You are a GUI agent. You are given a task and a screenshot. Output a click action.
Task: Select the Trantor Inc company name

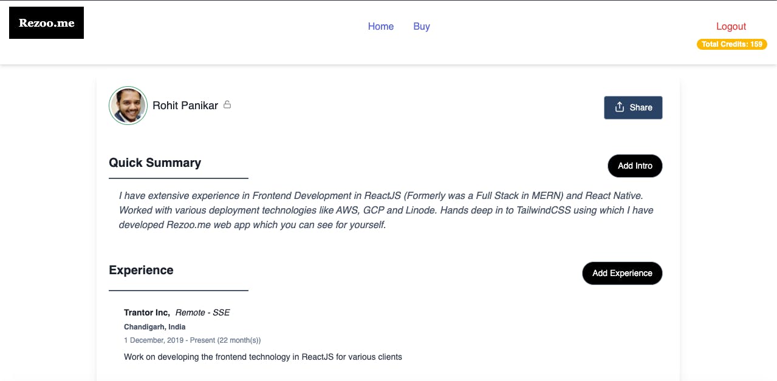[x=147, y=312]
